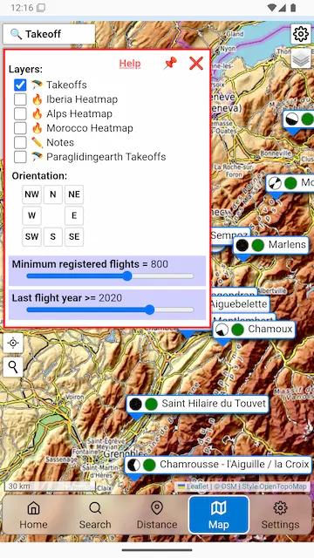Open Saint Hilaire du Touvet marker
314x558 pixels.
[x=198, y=404]
